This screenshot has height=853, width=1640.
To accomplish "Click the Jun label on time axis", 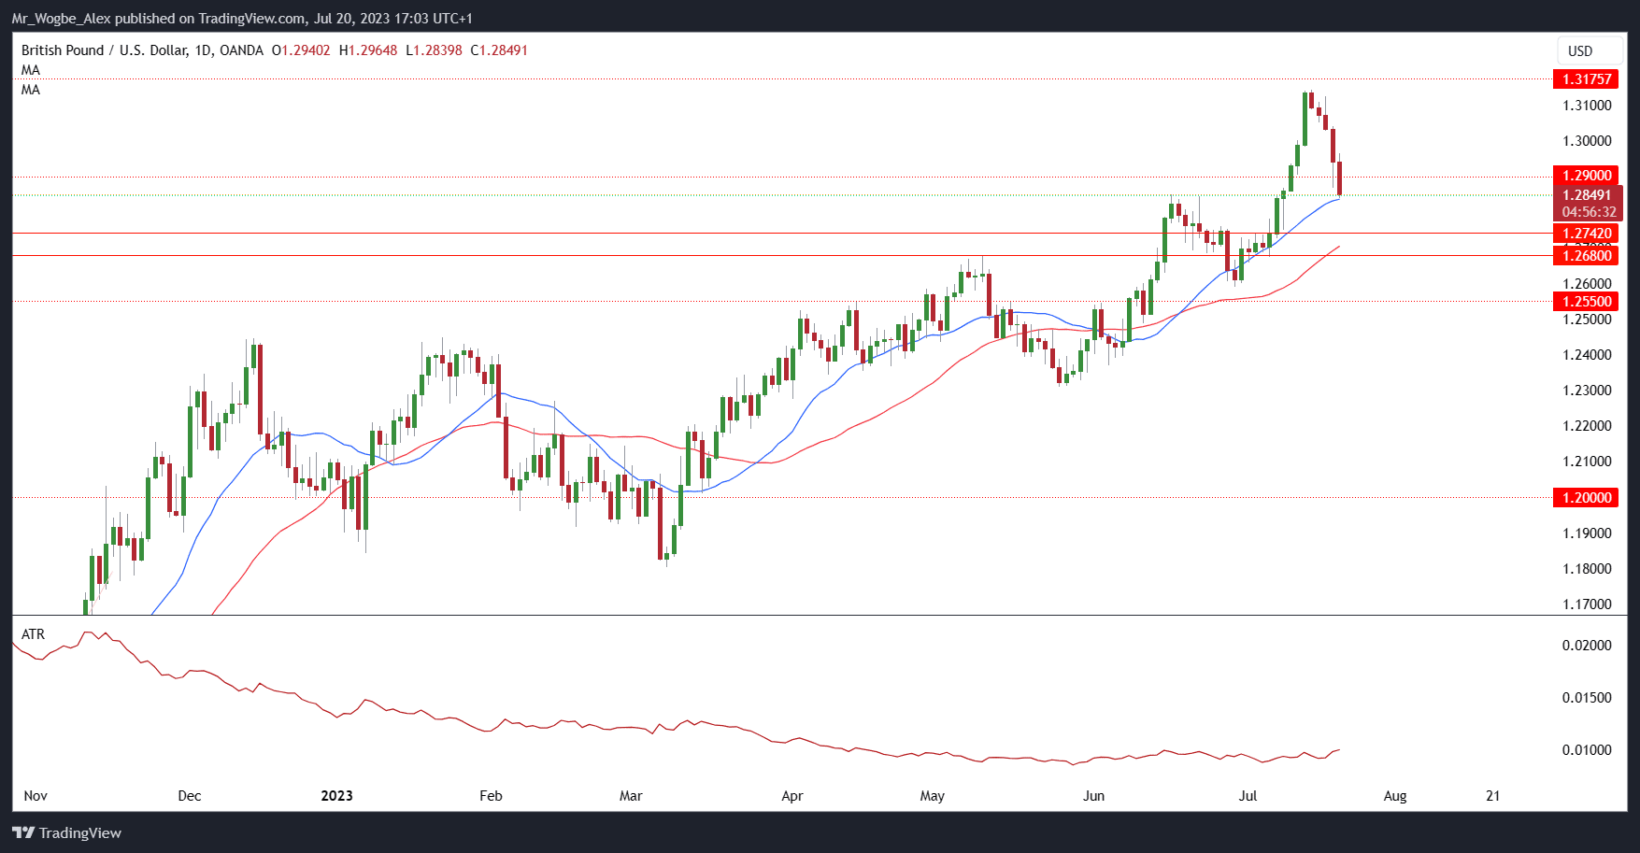I will pos(1093,796).
